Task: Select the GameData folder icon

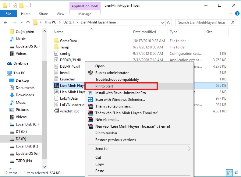Action: coord(56,41)
